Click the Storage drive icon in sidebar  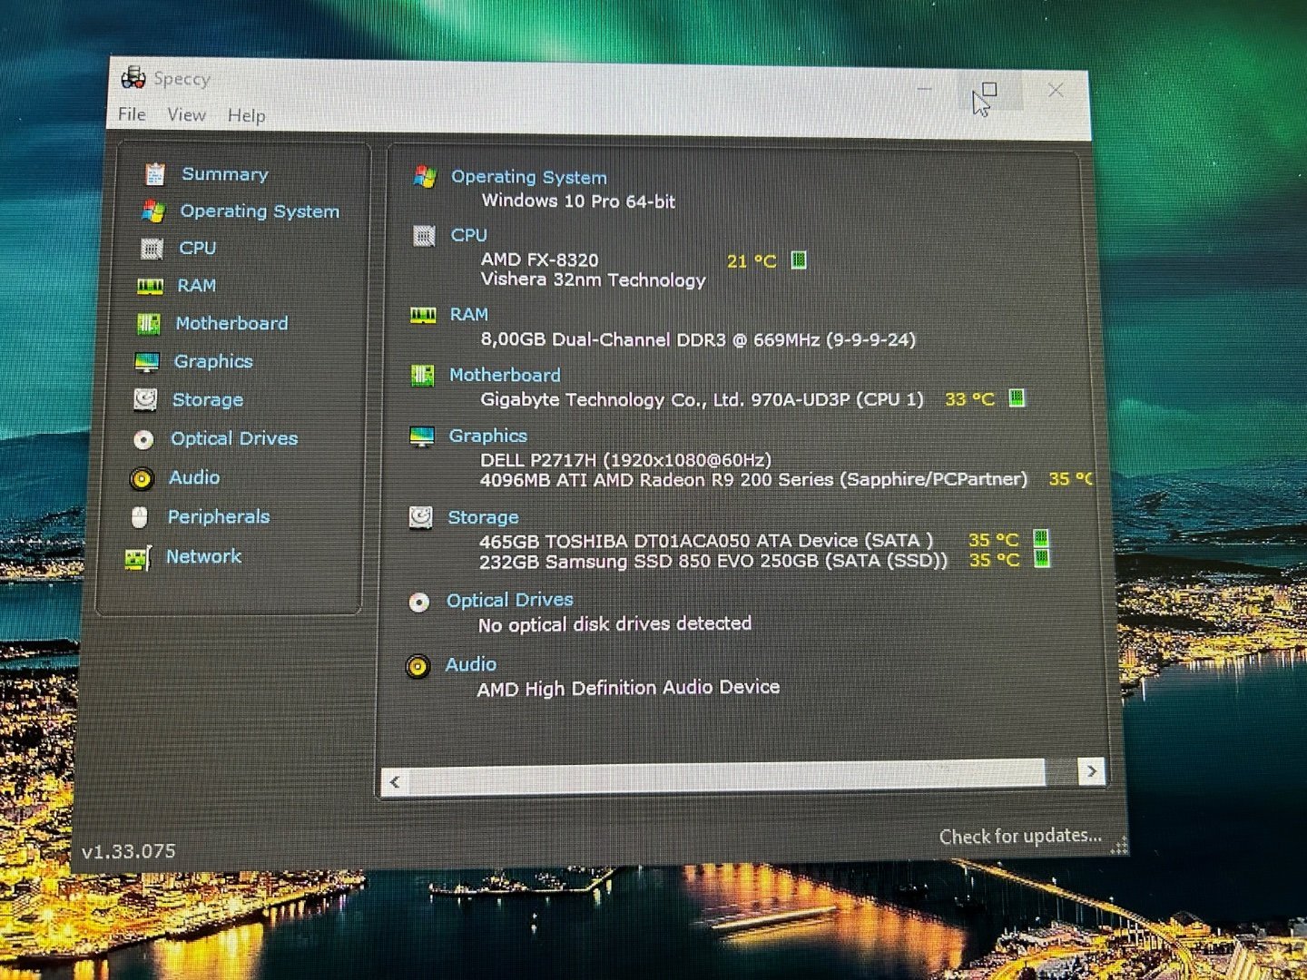145,399
